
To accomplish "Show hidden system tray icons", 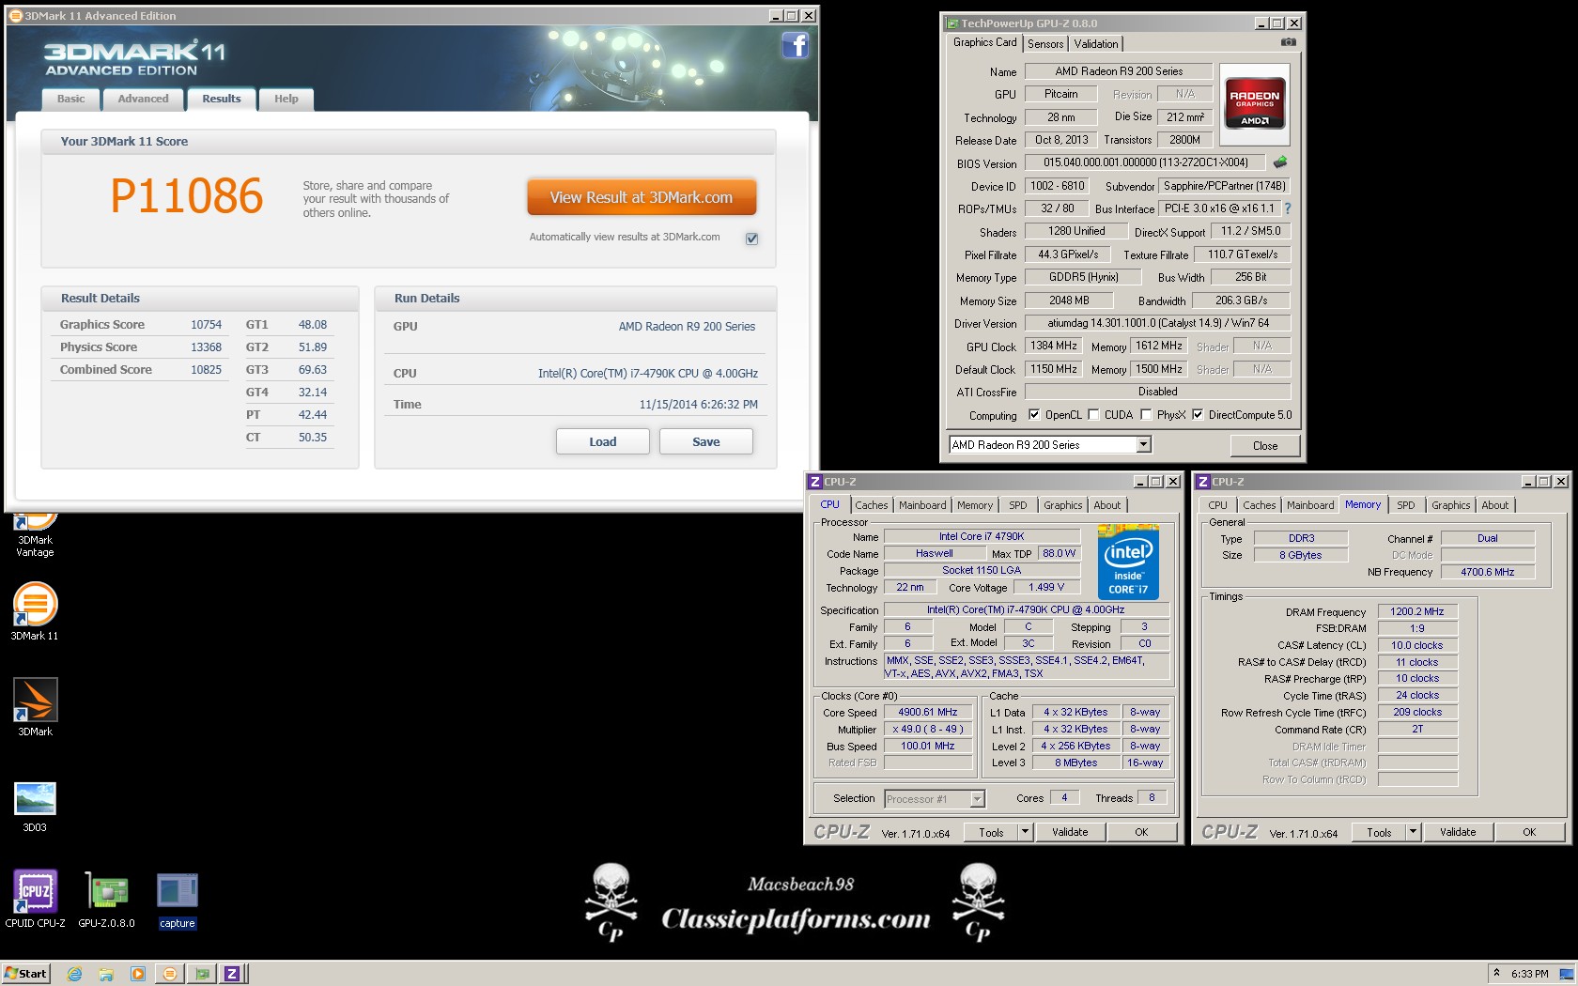I will pos(1497,973).
